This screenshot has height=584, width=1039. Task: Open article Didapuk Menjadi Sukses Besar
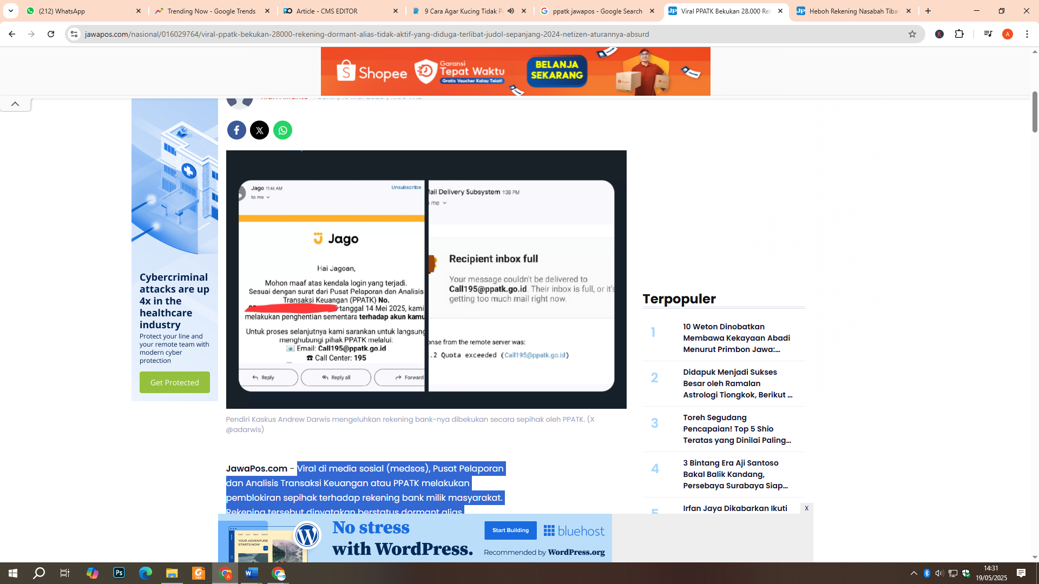pyautogui.click(x=738, y=383)
